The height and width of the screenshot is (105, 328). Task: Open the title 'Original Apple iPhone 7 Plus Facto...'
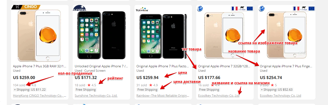[163, 66]
